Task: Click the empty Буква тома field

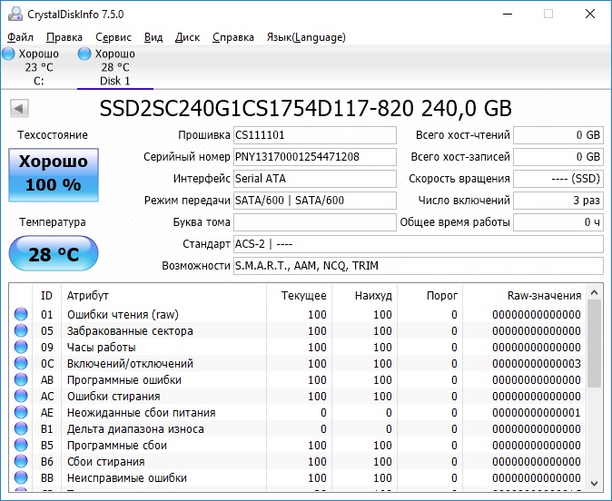Action: click(x=315, y=222)
